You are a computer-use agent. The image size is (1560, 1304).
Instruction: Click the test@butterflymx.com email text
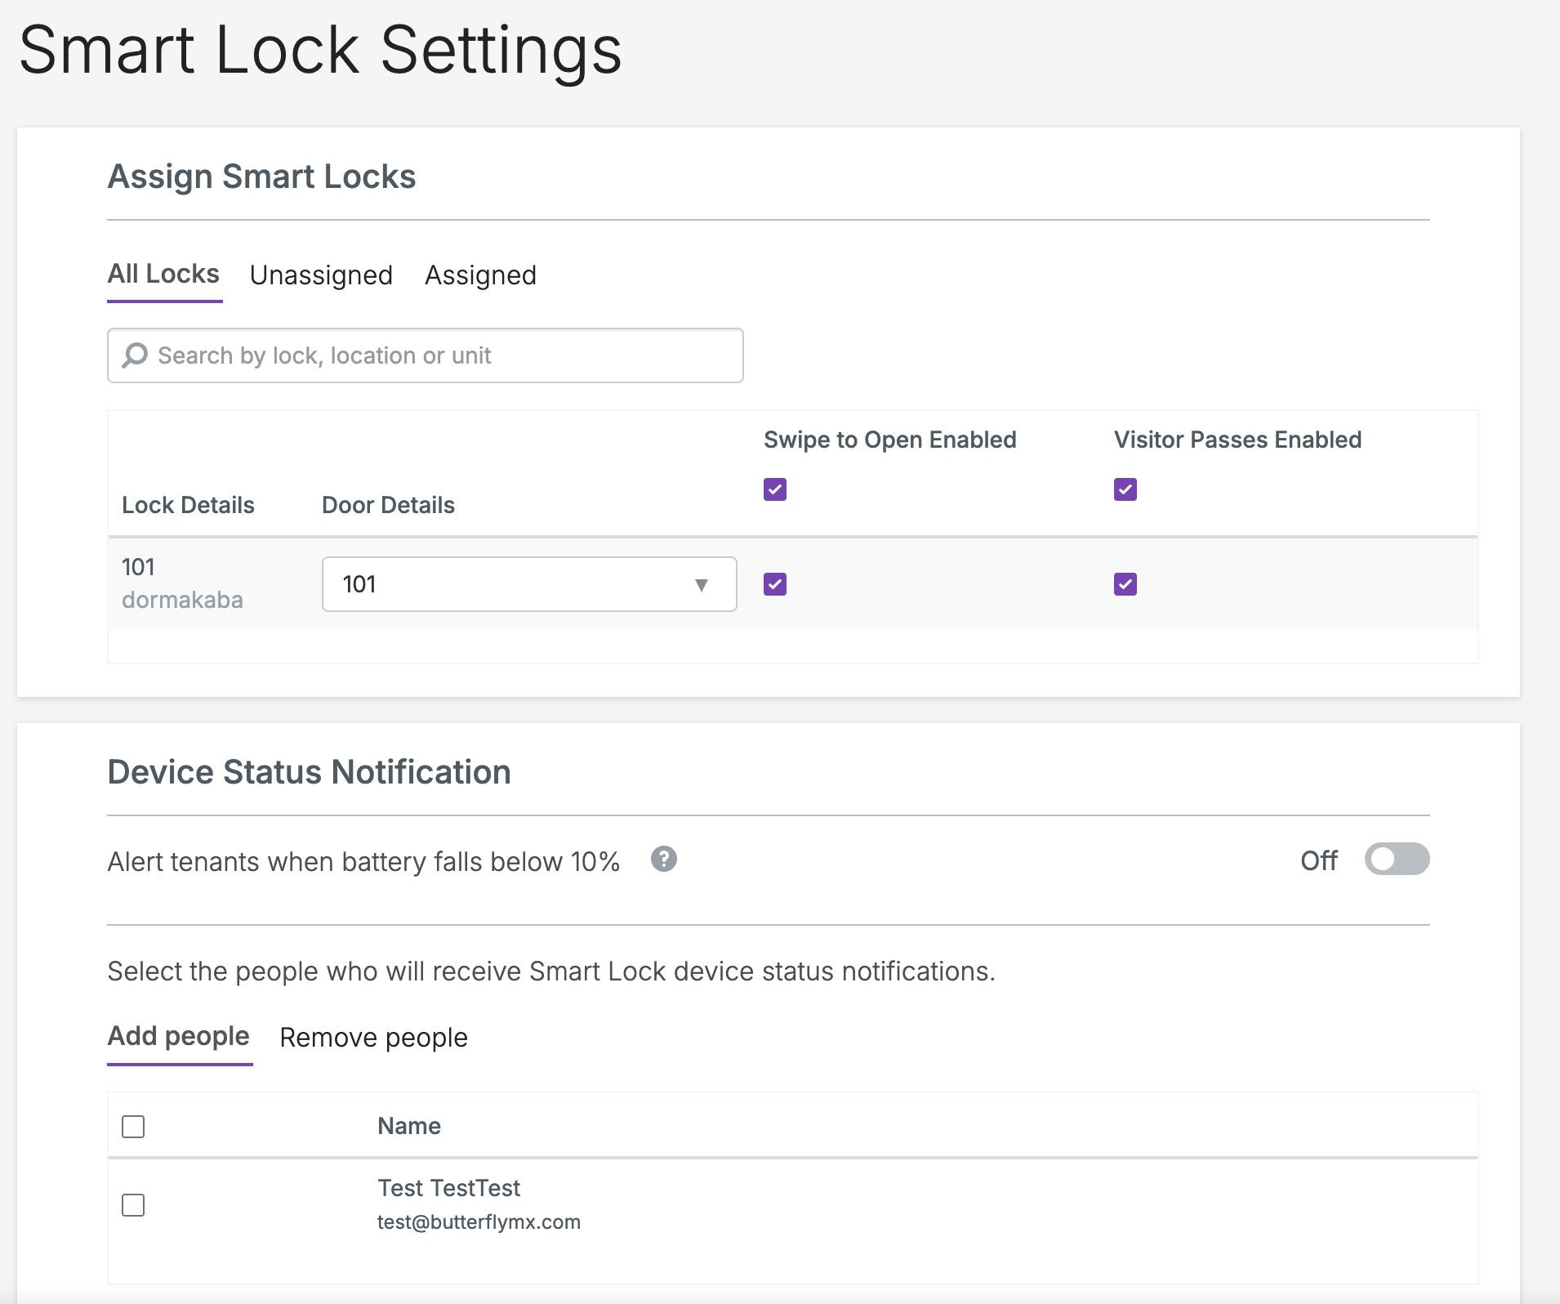[x=479, y=1222]
